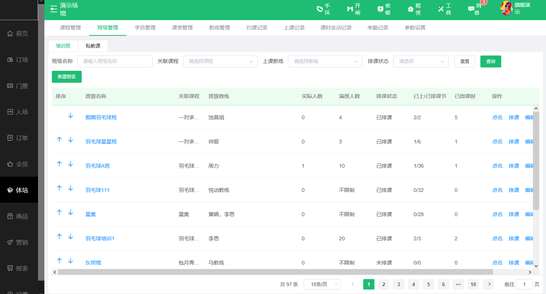Open the 羽毛球A班 class link

coord(98,166)
